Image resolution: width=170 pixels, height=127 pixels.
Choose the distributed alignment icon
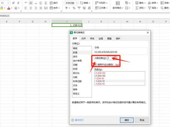click(x=46, y=8)
